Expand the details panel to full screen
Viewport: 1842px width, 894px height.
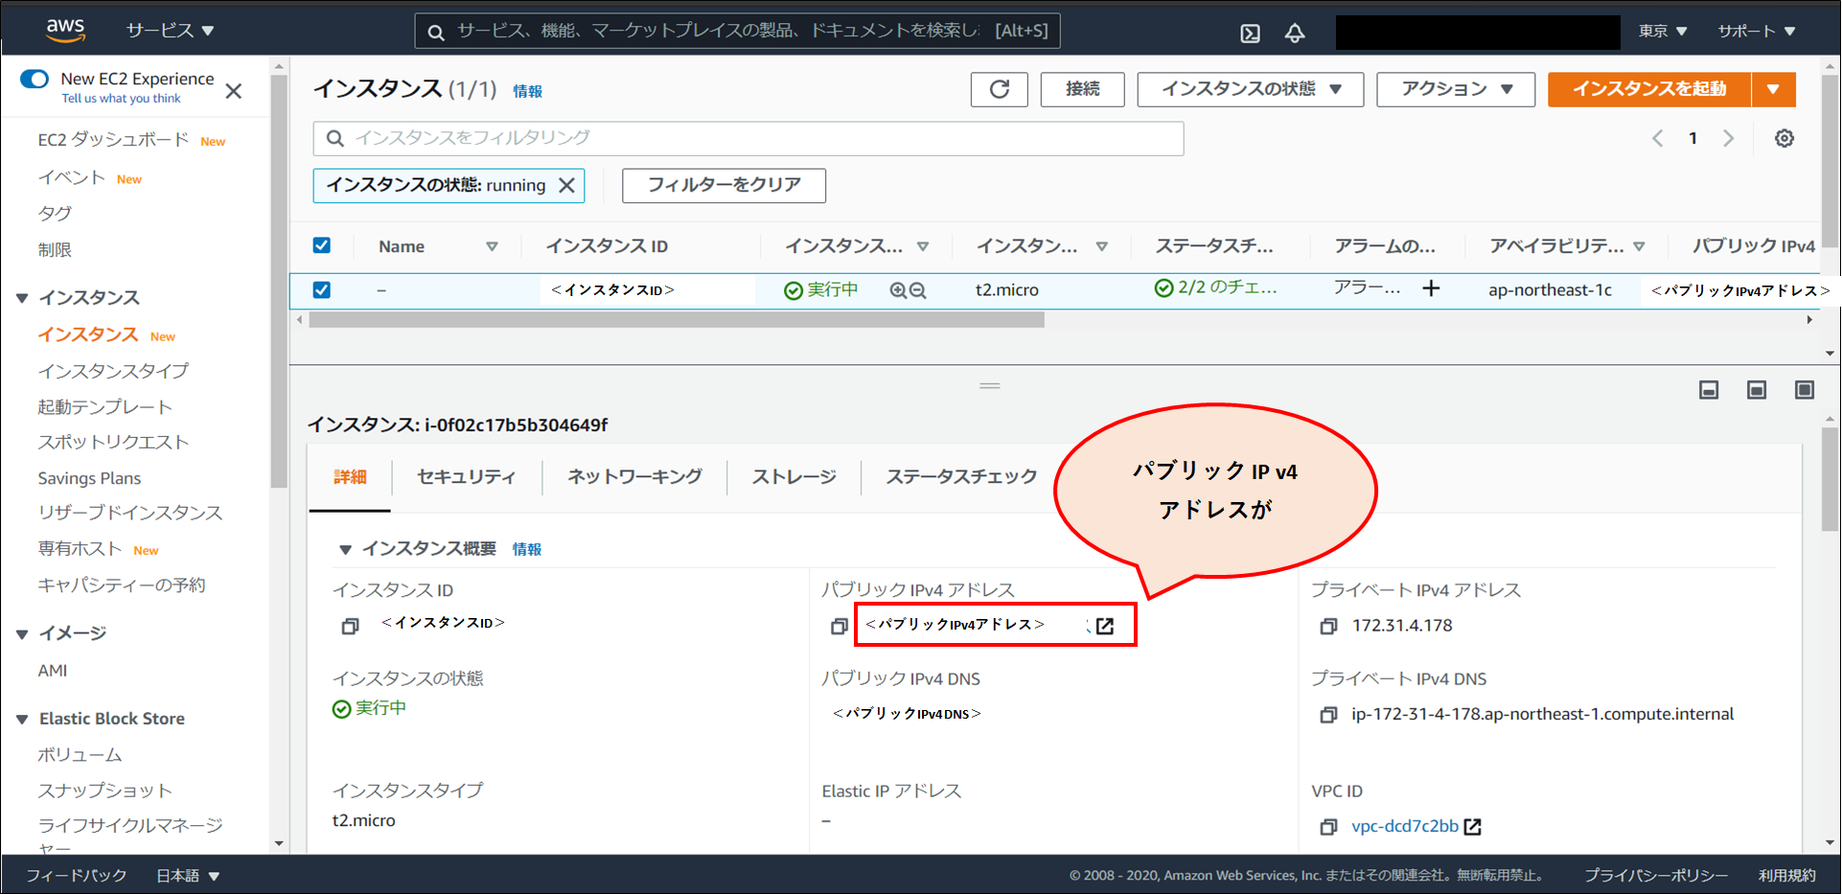(1805, 390)
